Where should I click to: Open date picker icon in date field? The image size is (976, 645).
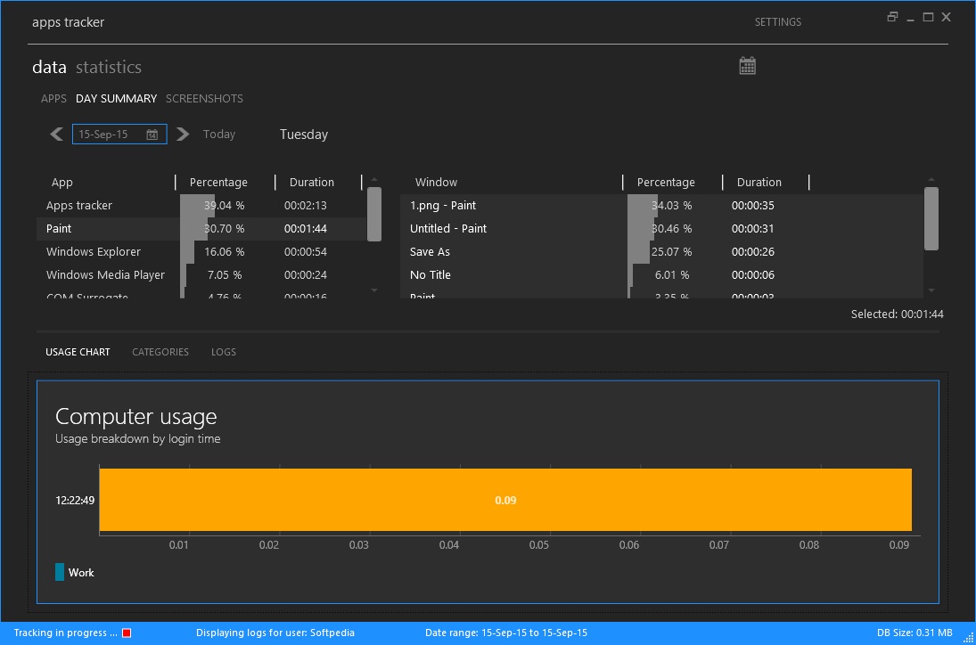(152, 135)
